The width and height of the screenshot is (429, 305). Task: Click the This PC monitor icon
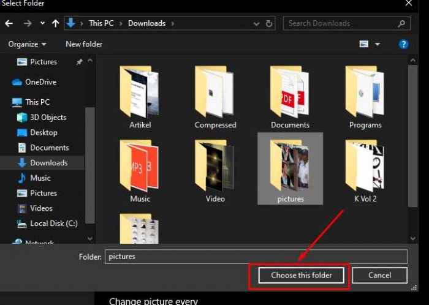17,102
